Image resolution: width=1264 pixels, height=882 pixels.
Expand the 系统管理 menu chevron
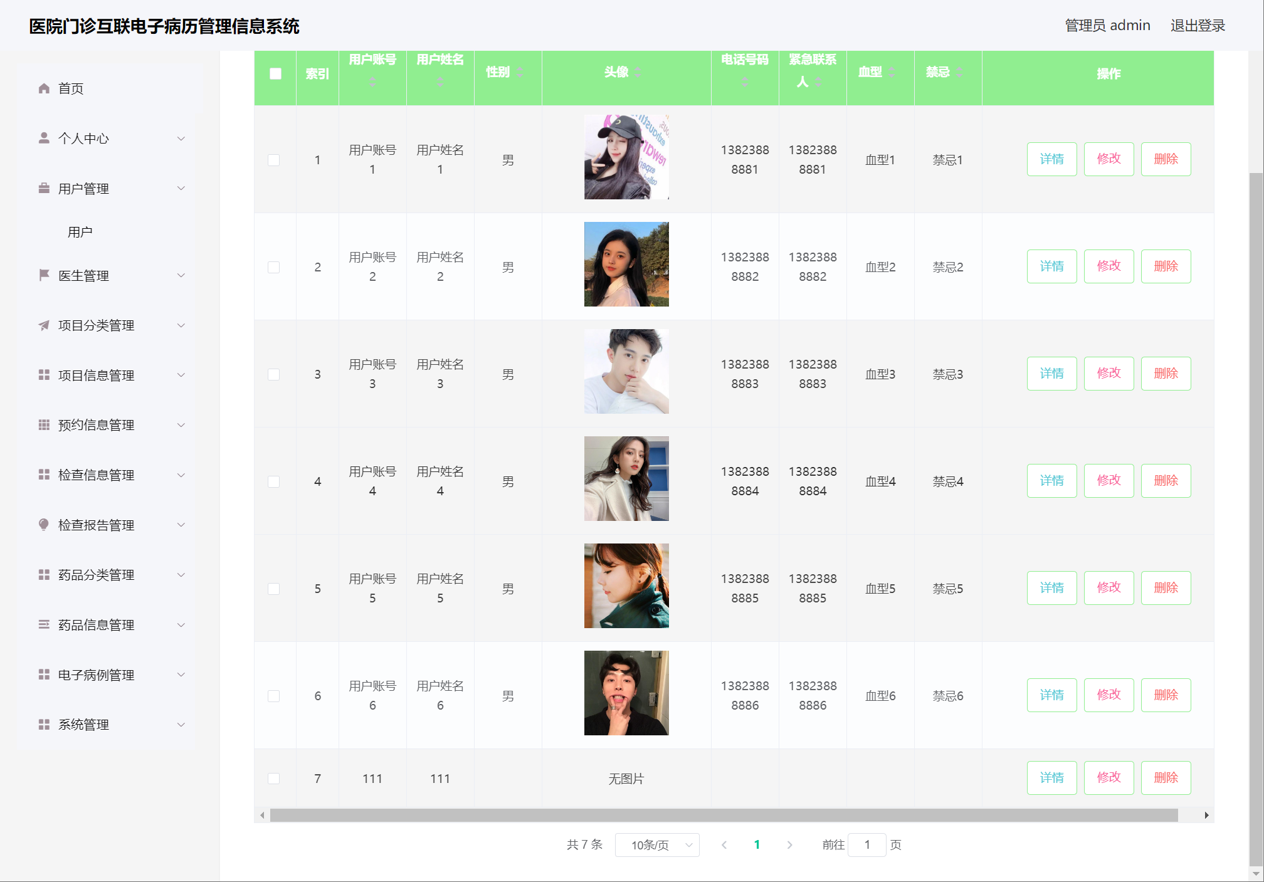[181, 725]
